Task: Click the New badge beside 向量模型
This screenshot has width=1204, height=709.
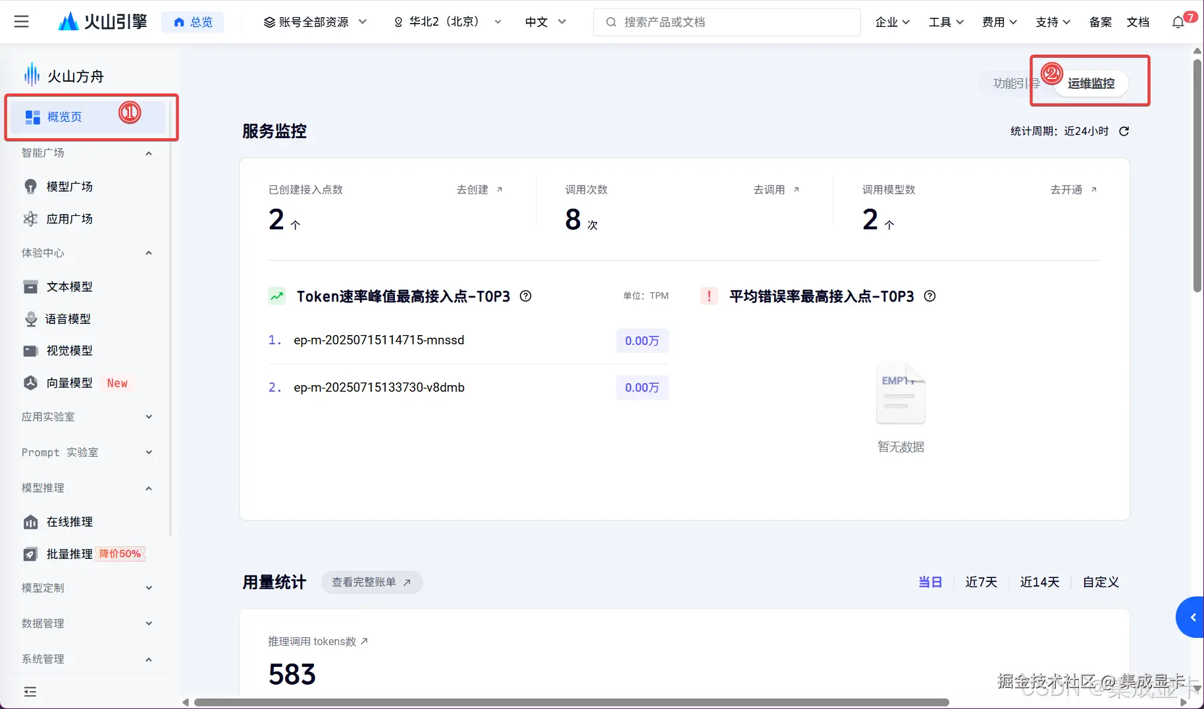Action: click(x=117, y=383)
